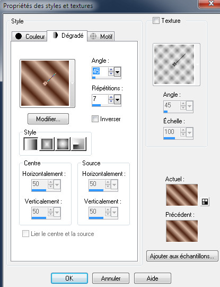
Task: Toggle the Inverser checkbox
Action: pyautogui.click(x=95, y=119)
